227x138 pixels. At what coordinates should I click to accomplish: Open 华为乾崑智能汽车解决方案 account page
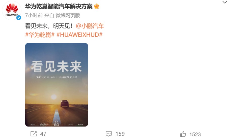pos(59,6)
